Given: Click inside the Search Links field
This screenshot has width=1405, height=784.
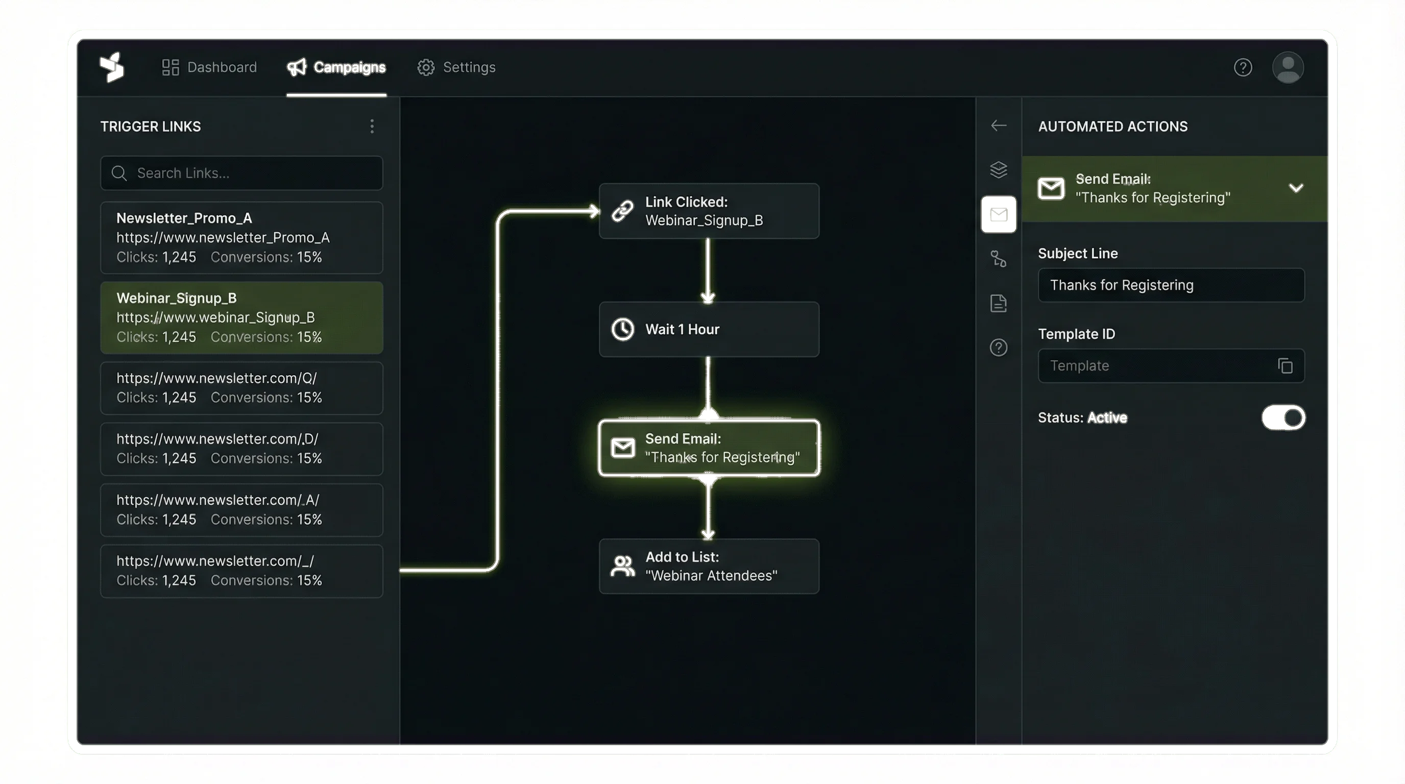Looking at the screenshot, I should pyautogui.click(x=241, y=173).
